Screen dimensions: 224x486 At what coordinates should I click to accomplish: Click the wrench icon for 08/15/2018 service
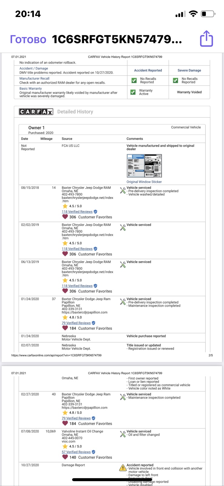[123, 190]
